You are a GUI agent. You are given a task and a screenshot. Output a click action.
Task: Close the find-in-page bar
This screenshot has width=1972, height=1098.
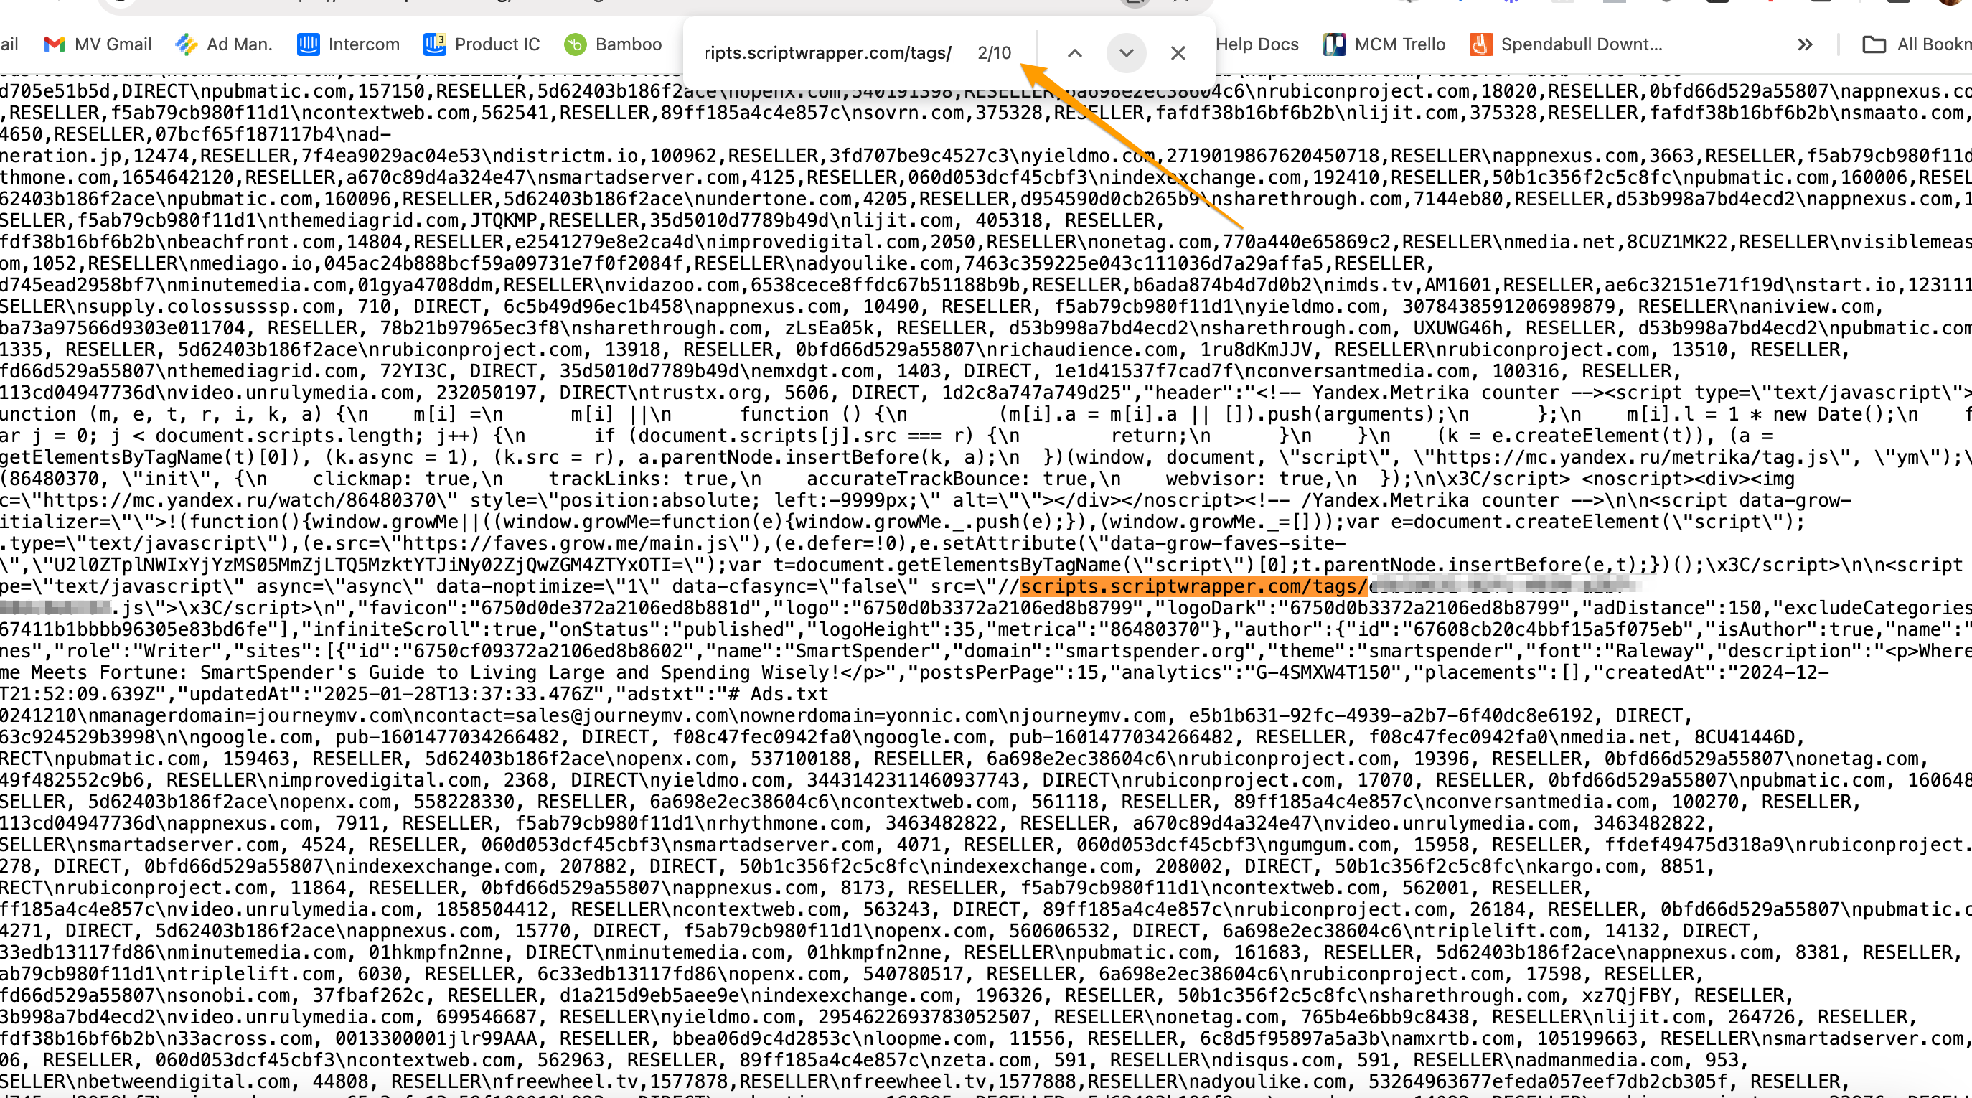click(x=1178, y=53)
